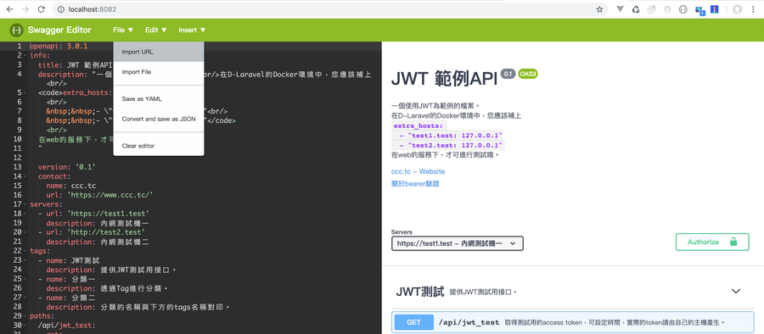Click line number 12 in the editor gutter

pyautogui.click(x=18, y=158)
